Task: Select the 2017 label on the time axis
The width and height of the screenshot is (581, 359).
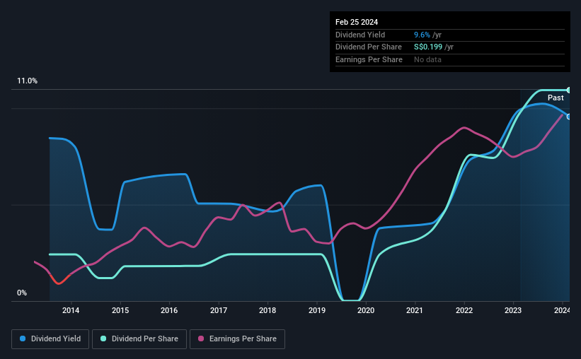Action: coord(219,310)
